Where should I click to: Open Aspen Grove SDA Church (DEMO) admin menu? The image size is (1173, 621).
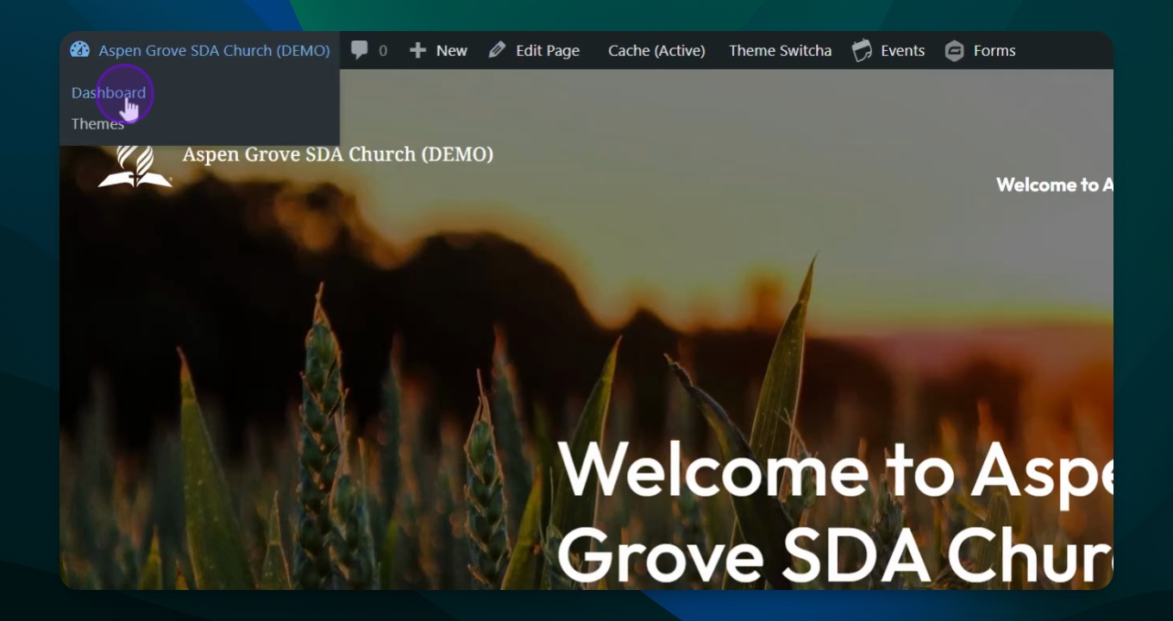pos(200,51)
